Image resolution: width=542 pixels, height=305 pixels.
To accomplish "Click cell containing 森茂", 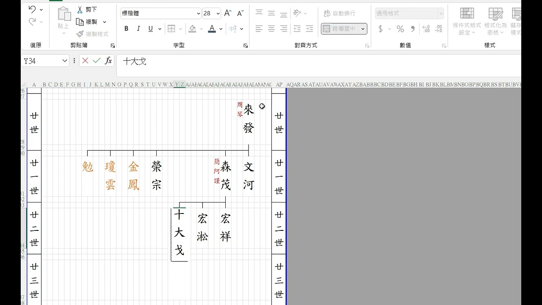I will (226, 176).
